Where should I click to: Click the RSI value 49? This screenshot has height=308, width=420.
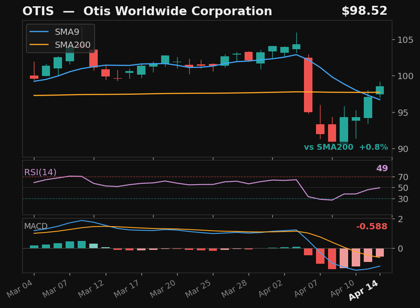click(x=382, y=168)
